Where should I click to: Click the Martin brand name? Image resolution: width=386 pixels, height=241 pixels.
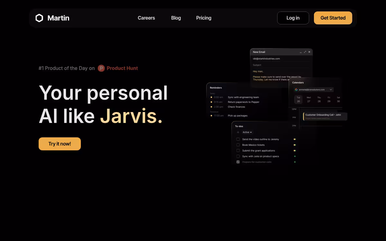pos(58,18)
